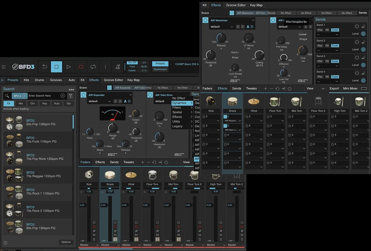Click the info icon beside Options
The image size is (371, 251).
point(5,243)
